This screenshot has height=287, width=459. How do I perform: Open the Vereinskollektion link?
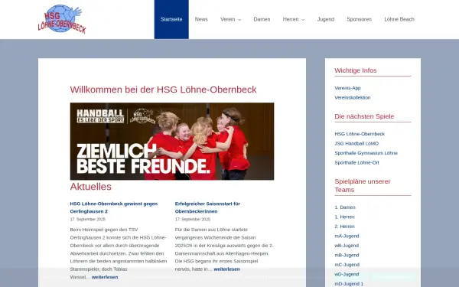[x=353, y=97]
